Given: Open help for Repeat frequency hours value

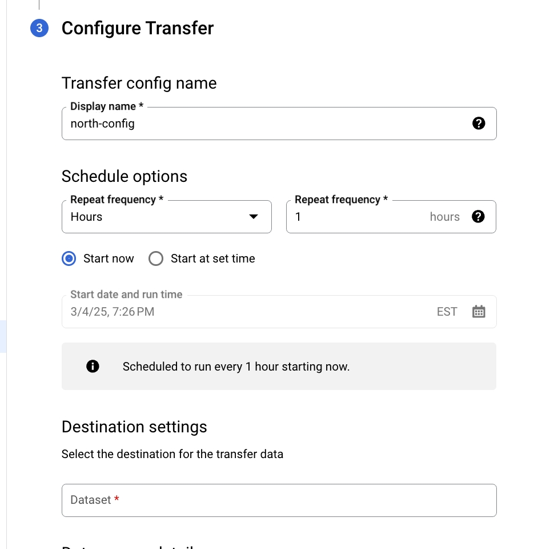Looking at the screenshot, I should (x=479, y=217).
